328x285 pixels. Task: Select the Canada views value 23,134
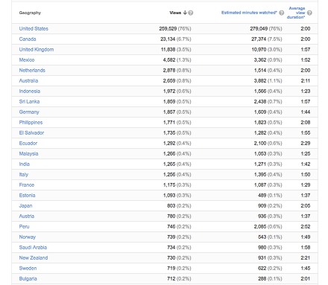pyautogui.click(x=168, y=39)
